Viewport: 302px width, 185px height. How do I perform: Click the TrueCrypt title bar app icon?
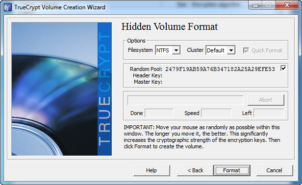point(8,7)
